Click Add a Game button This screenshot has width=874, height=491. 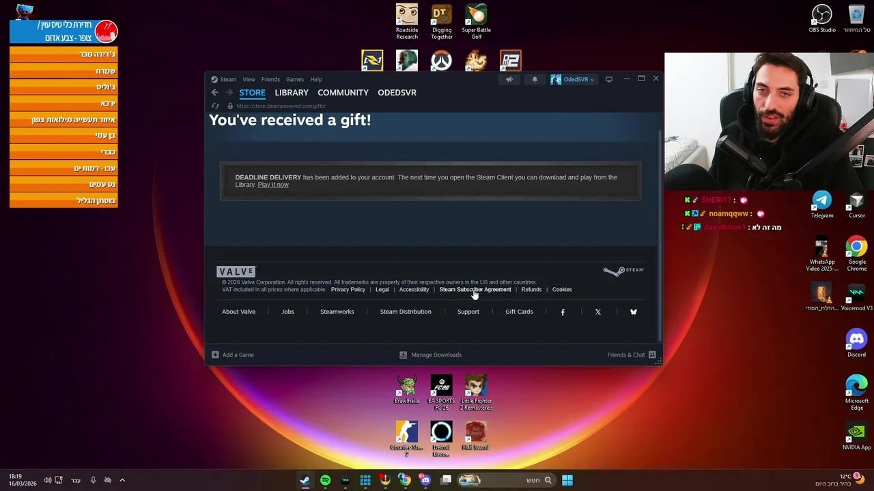[x=233, y=355]
